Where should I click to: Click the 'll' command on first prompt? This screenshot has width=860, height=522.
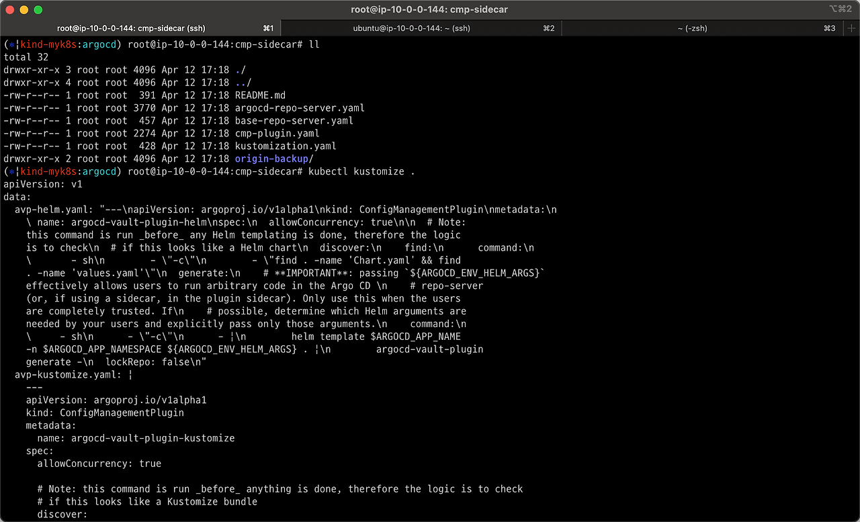point(314,44)
